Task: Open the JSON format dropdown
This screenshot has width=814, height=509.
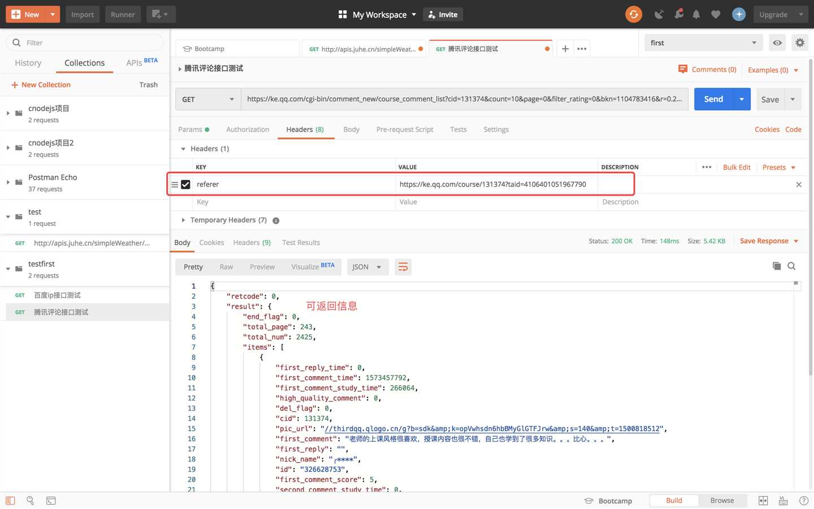Action: pos(367,267)
